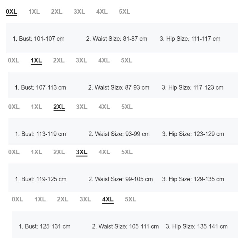Choose the 3XL tab in the first size row
The height and width of the screenshot is (238, 238).
[79, 12]
